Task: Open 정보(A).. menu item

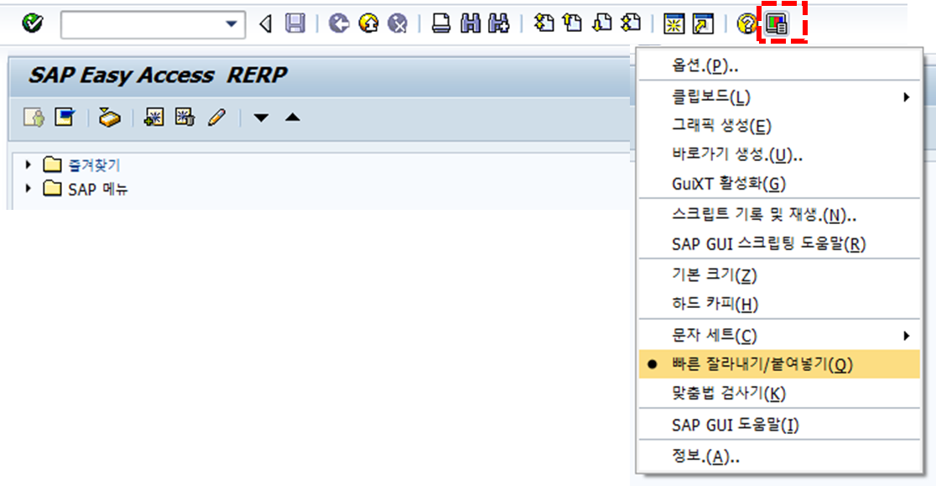Action: coord(780,457)
